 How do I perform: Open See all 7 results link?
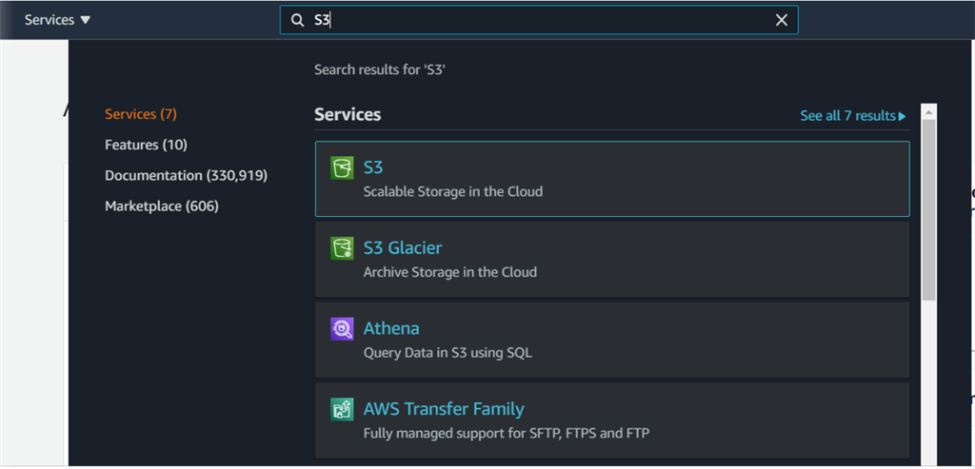coord(853,115)
